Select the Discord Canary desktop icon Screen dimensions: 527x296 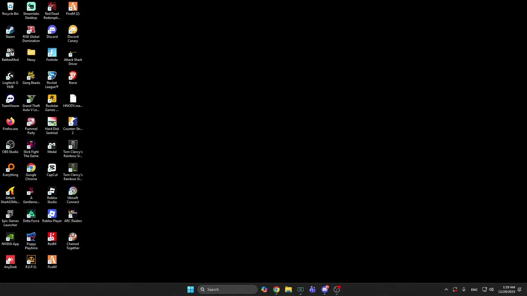click(73, 34)
